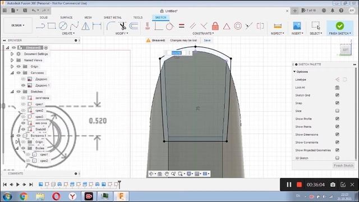Open the CONSTRAINTS dropdown menu
359x202 pixels.
[203, 34]
